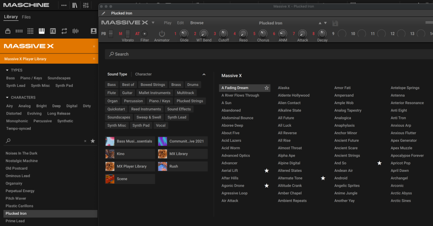Unfavorite the And So preset
Viewport: 433px width, 226px height.
379,163
